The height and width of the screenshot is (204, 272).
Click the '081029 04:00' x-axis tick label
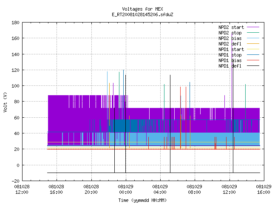(160, 190)
